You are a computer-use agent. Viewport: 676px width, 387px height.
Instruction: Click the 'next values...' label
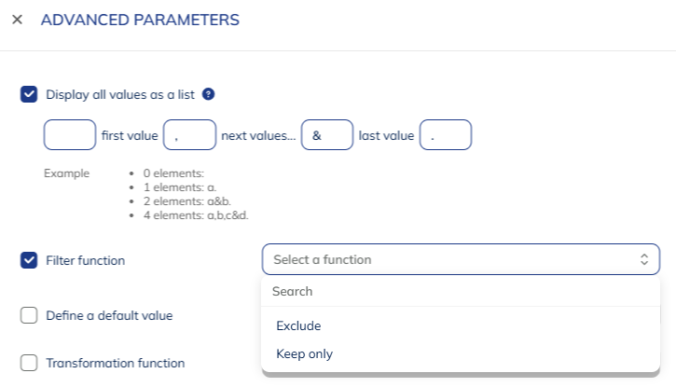coord(258,135)
